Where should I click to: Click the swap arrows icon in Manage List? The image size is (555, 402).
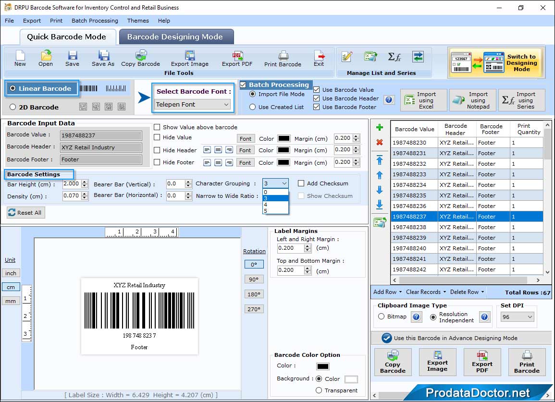pos(418,57)
